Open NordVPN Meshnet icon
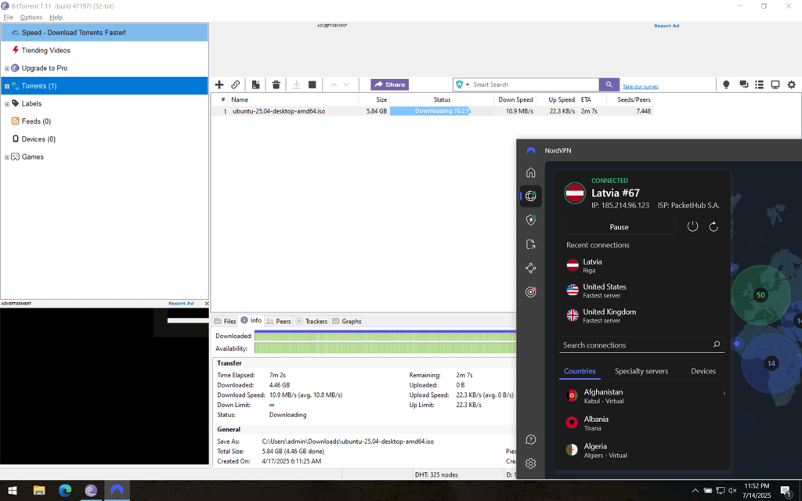Screen dimensions: 802x501 click(x=531, y=268)
